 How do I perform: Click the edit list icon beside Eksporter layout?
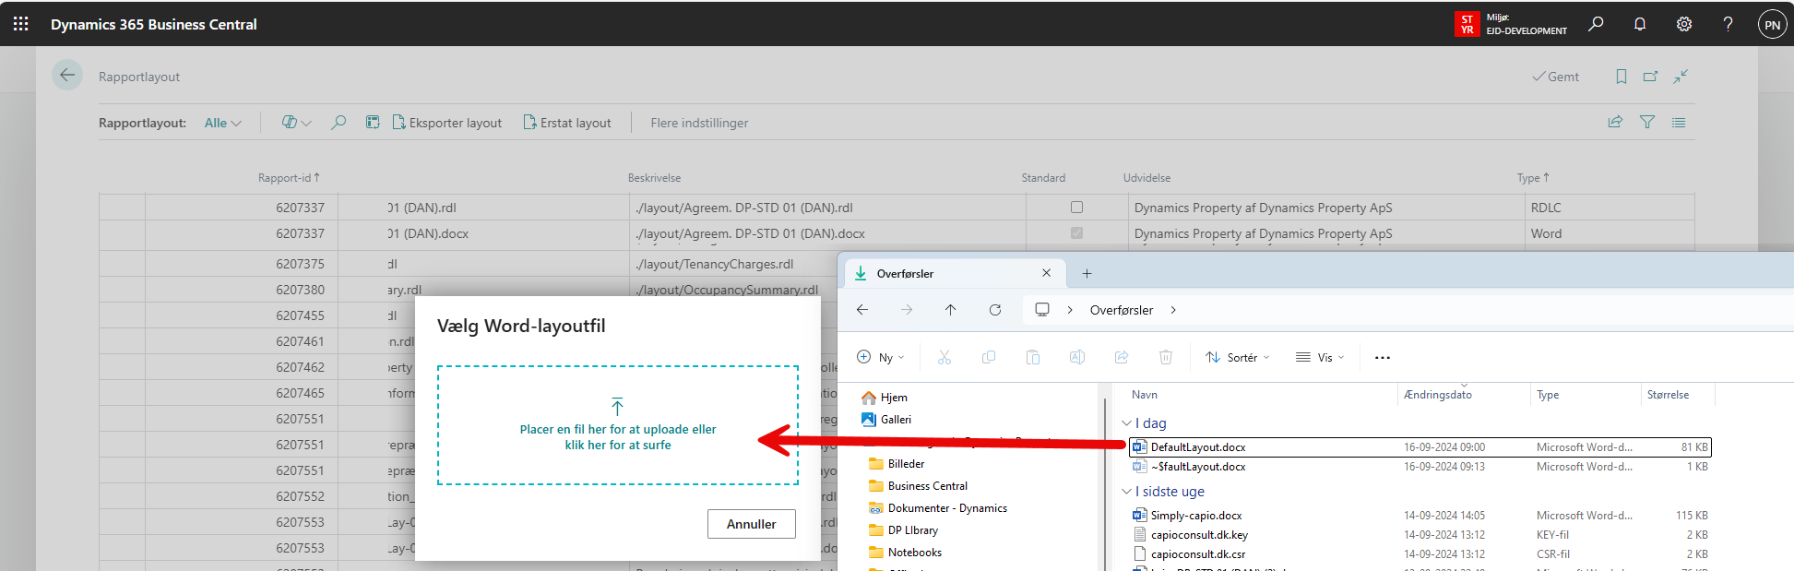point(373,123)
